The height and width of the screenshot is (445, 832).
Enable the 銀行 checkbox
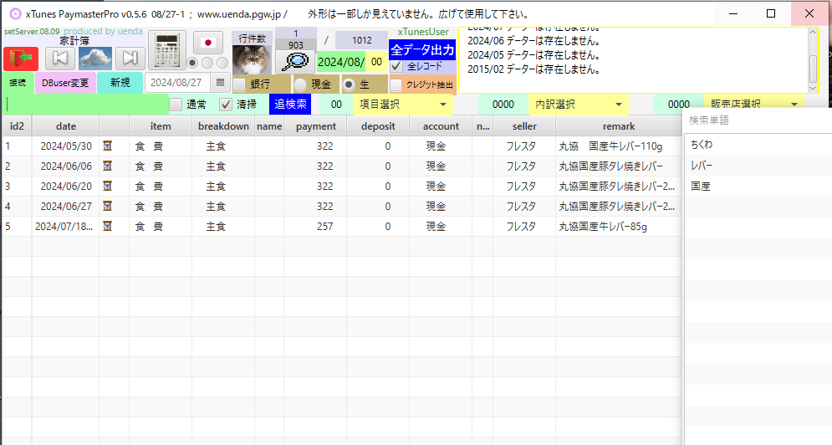pos(240,84)
